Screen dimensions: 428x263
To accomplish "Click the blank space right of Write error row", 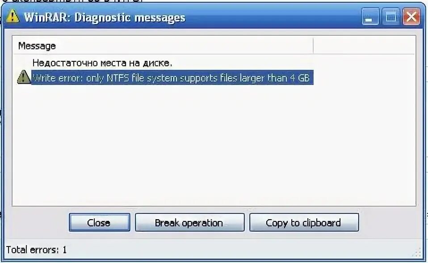I will (365, 77).
